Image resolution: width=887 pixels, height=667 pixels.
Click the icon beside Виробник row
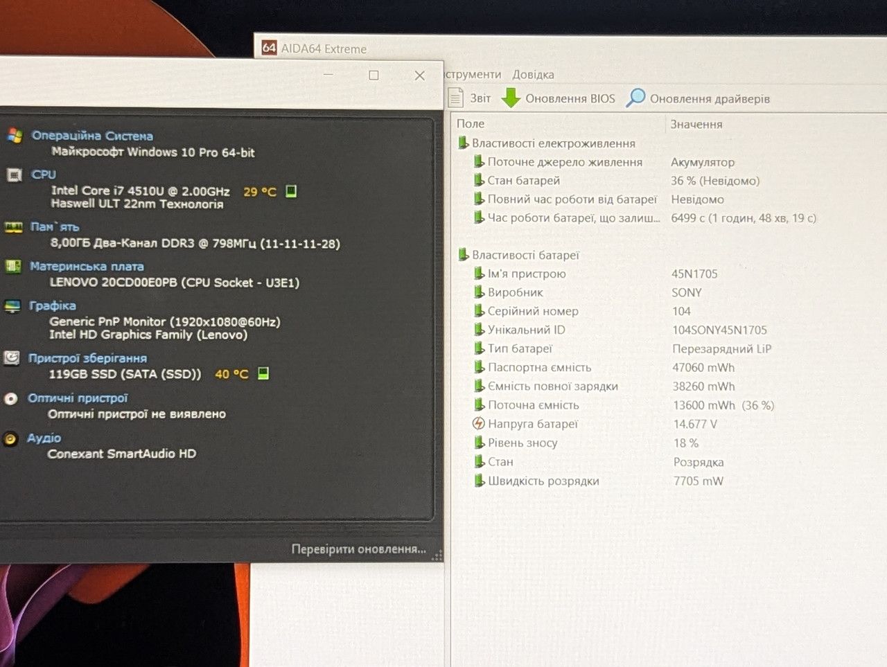479,292
